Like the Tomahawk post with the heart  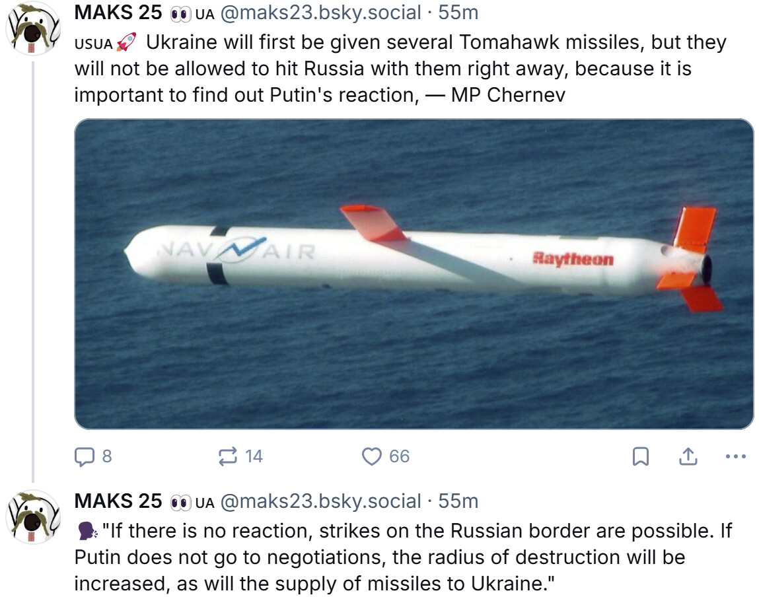[373, 456]
